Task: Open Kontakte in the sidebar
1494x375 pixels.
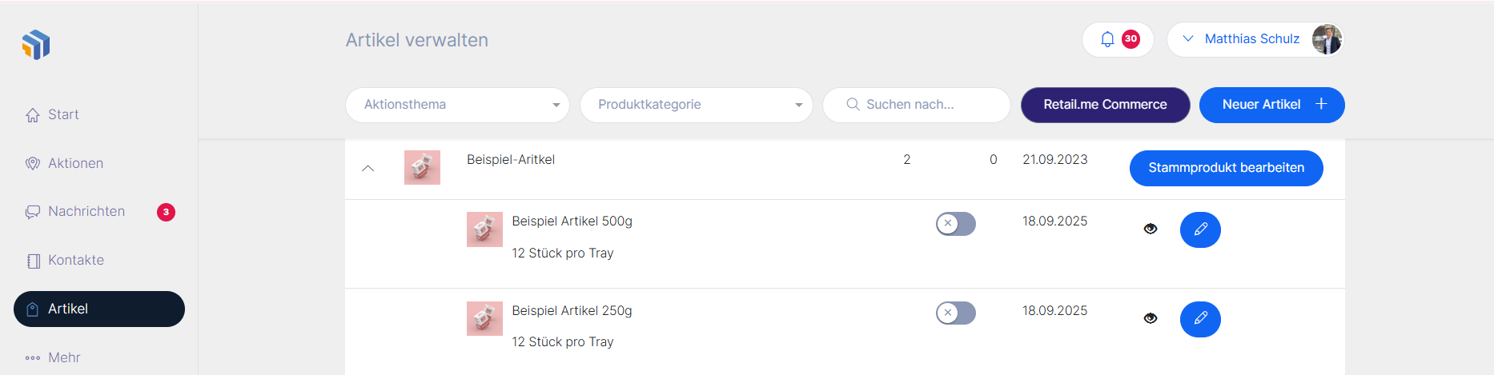Action: coord(75,260)
